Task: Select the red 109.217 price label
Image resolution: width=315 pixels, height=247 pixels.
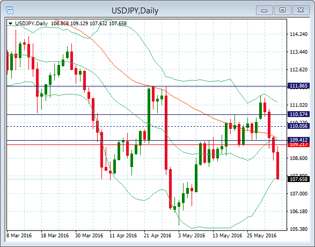Action: tap(298, 144)
